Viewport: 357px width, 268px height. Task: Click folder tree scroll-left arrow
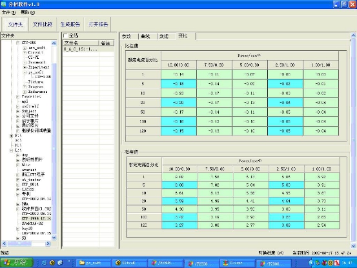(x=4, y=243)
